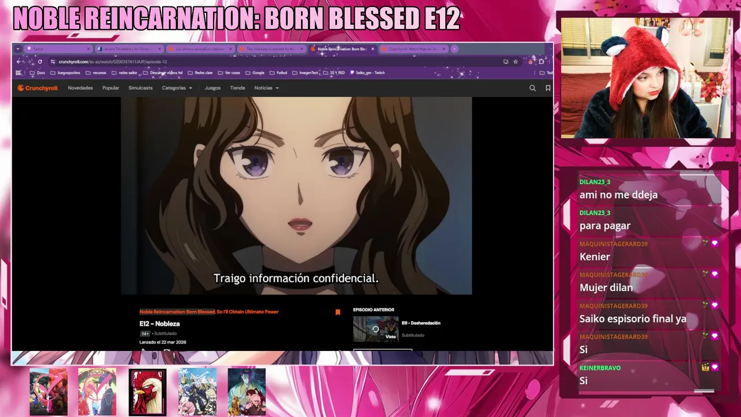
Task: Expand the Noticias dropdown menu
Action: [x=267, y=88]
